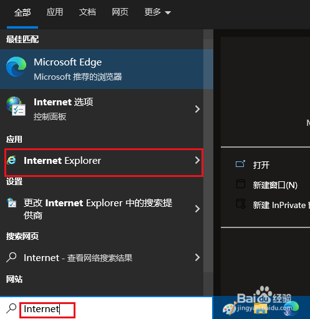Expand the 更改 Internet Explorer 搜索提供商 chevron
This screenshot has width=310, height=319.
pyautogui.click(x=197, y=209)
